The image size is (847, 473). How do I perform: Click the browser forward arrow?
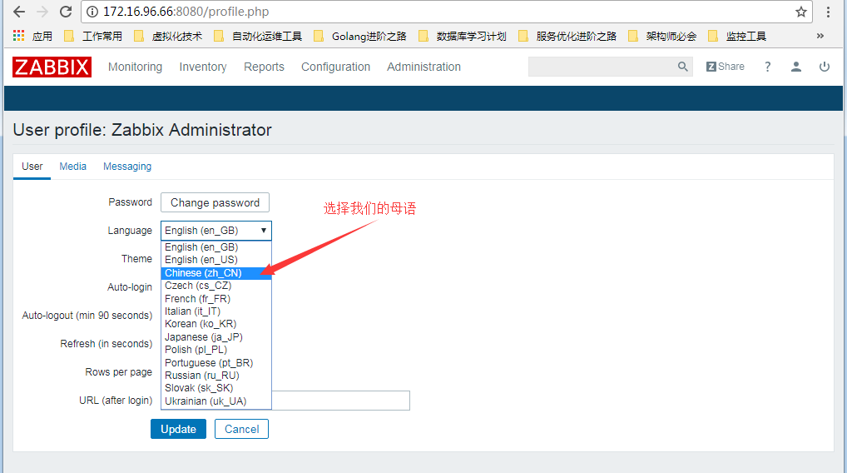(x=42, y=12)
